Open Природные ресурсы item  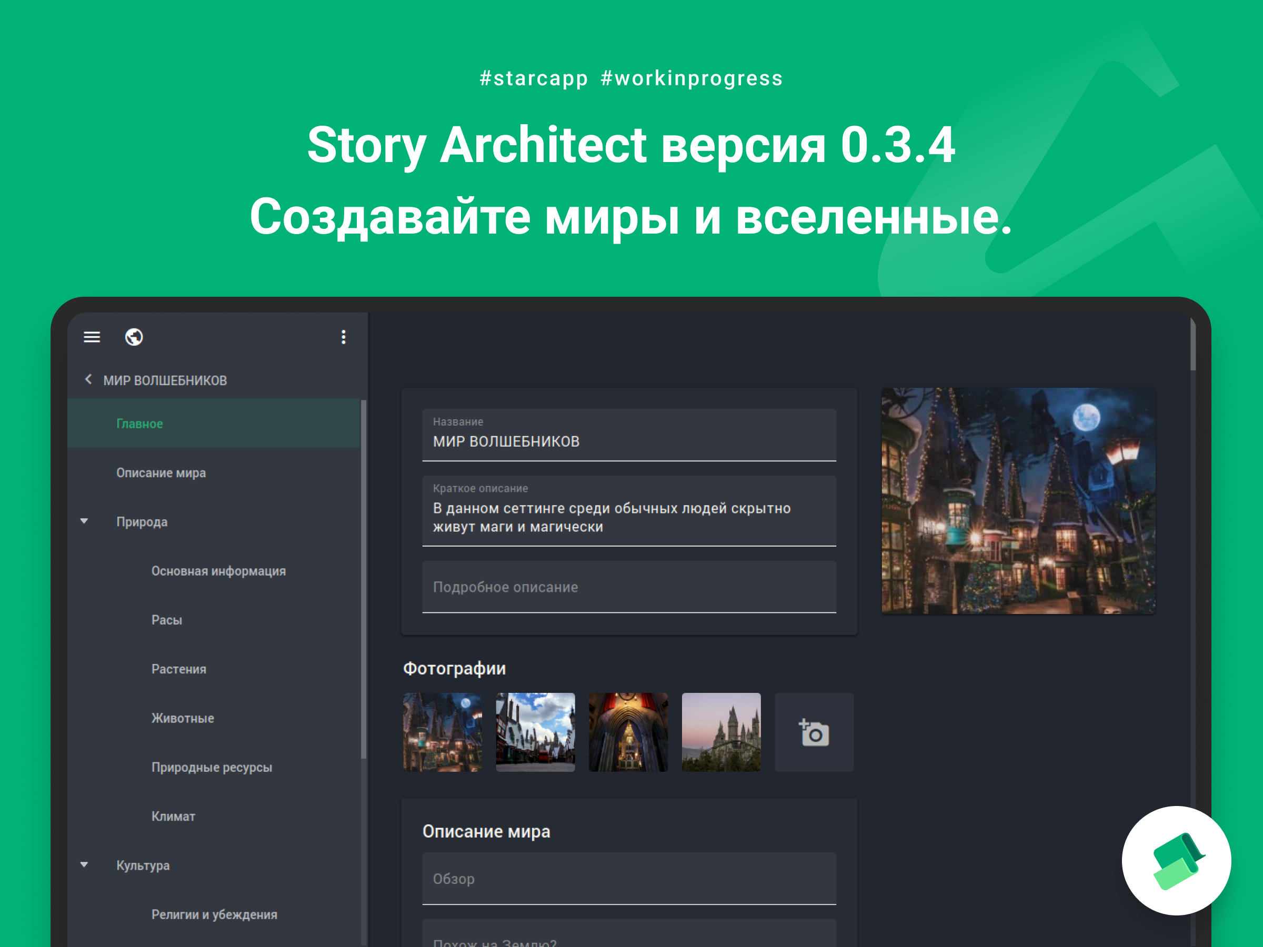214,767
